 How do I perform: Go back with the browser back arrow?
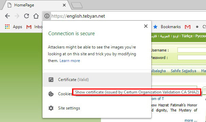tap(7, 16)
